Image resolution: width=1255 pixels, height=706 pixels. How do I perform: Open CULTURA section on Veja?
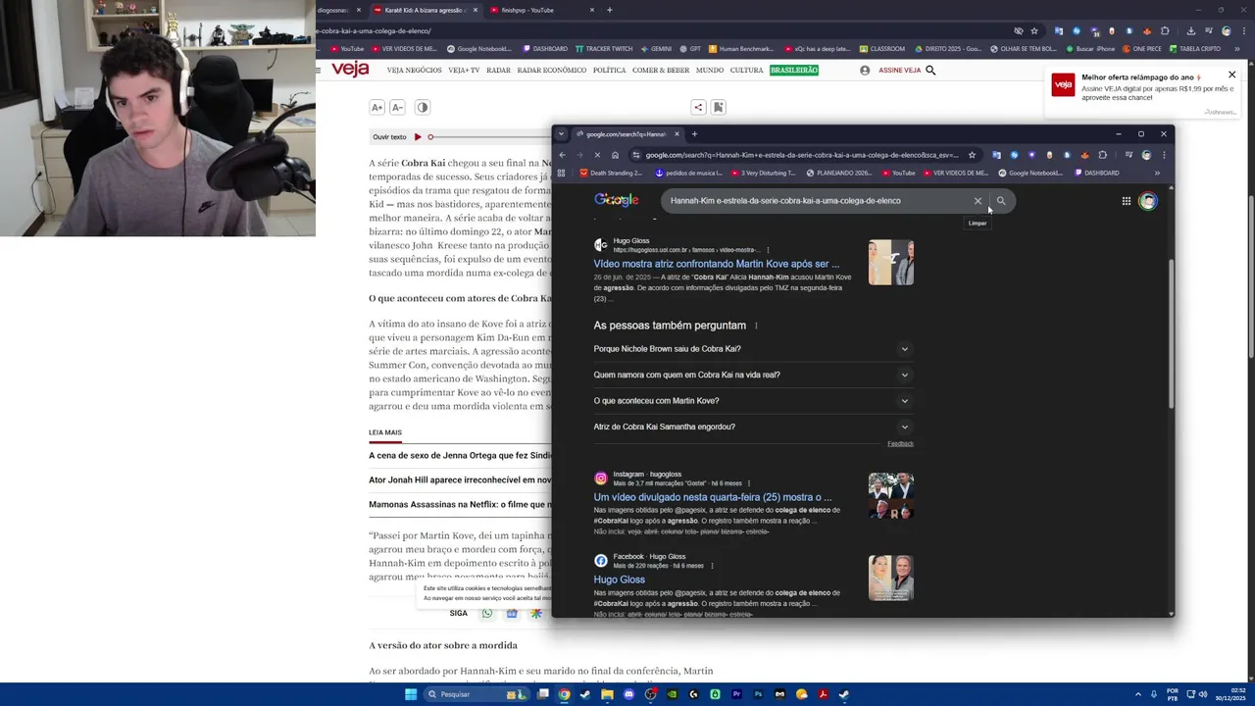click(746, 71)
